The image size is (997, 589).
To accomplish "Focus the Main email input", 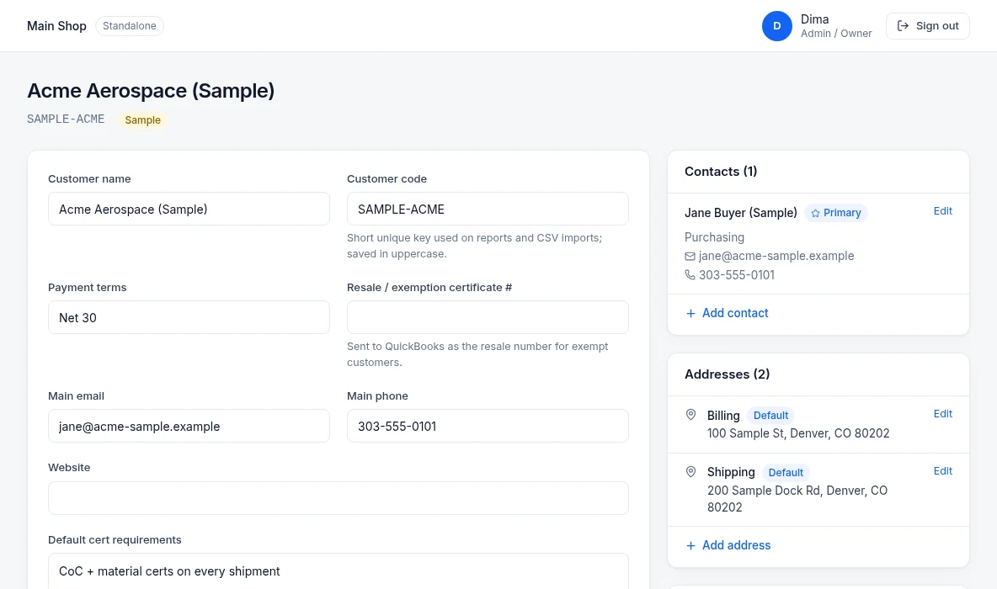I will (x=189, y=427).
